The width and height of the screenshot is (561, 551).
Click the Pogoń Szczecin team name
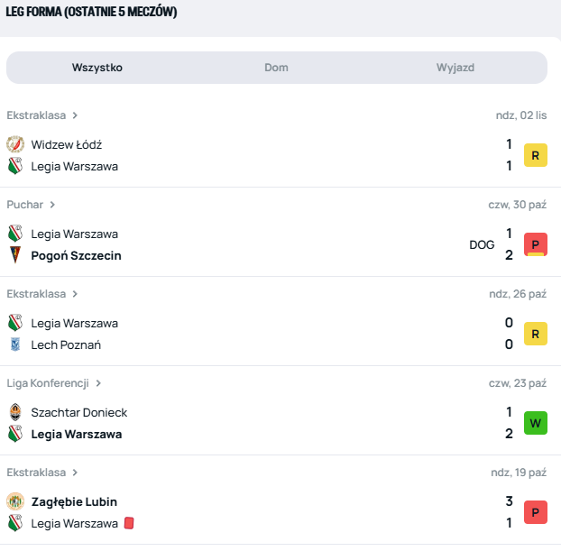click(76, 255)
